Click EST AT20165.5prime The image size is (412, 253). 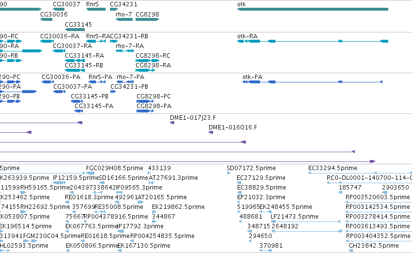pyautogui.click(x=162, y=197)
